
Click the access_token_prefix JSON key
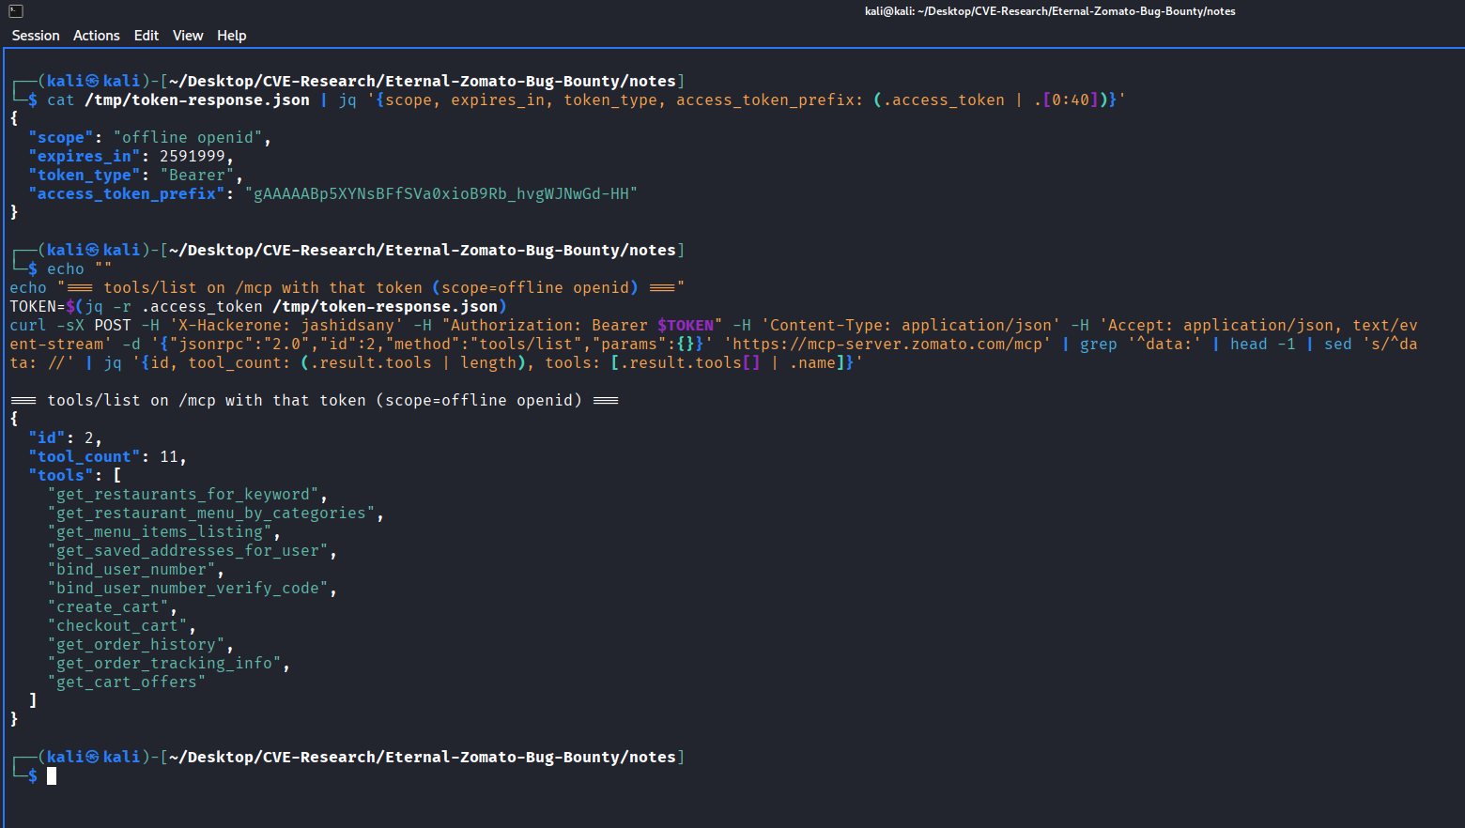[x=127, y=193]
